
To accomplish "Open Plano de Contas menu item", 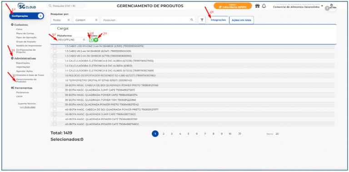I will pyautogui.click(x=25, y=33).
